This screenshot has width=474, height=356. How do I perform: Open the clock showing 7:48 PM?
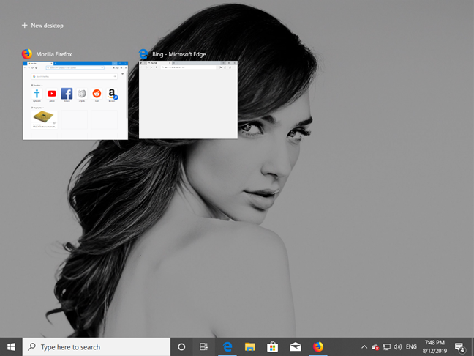[x=434, y=347]
